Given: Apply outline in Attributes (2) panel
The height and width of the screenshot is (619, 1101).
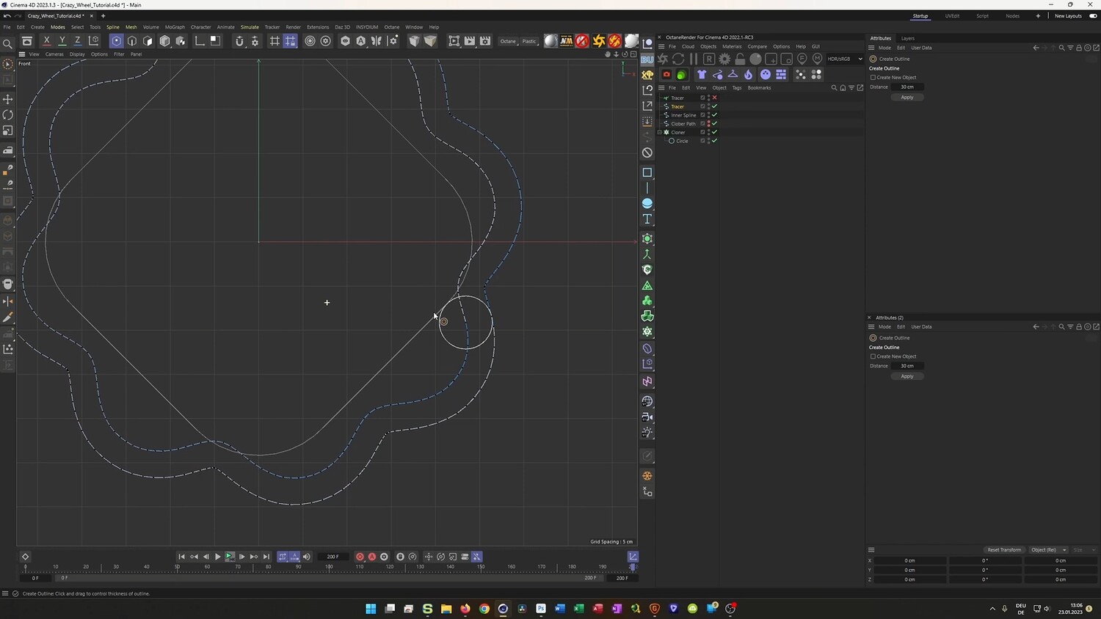Looking at the screenshot, I should point(907,376).
